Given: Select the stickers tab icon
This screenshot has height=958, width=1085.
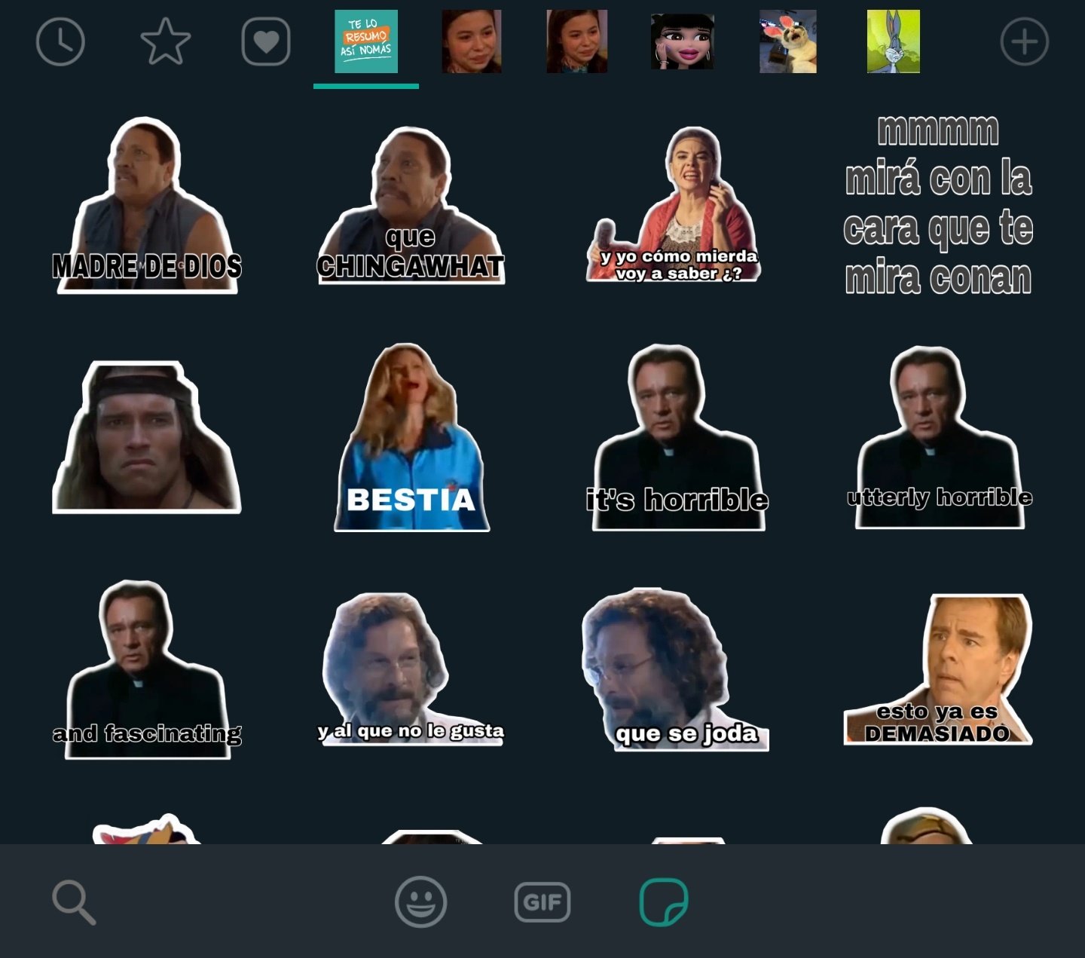Looking at the screenshot, I should [664, 901].
